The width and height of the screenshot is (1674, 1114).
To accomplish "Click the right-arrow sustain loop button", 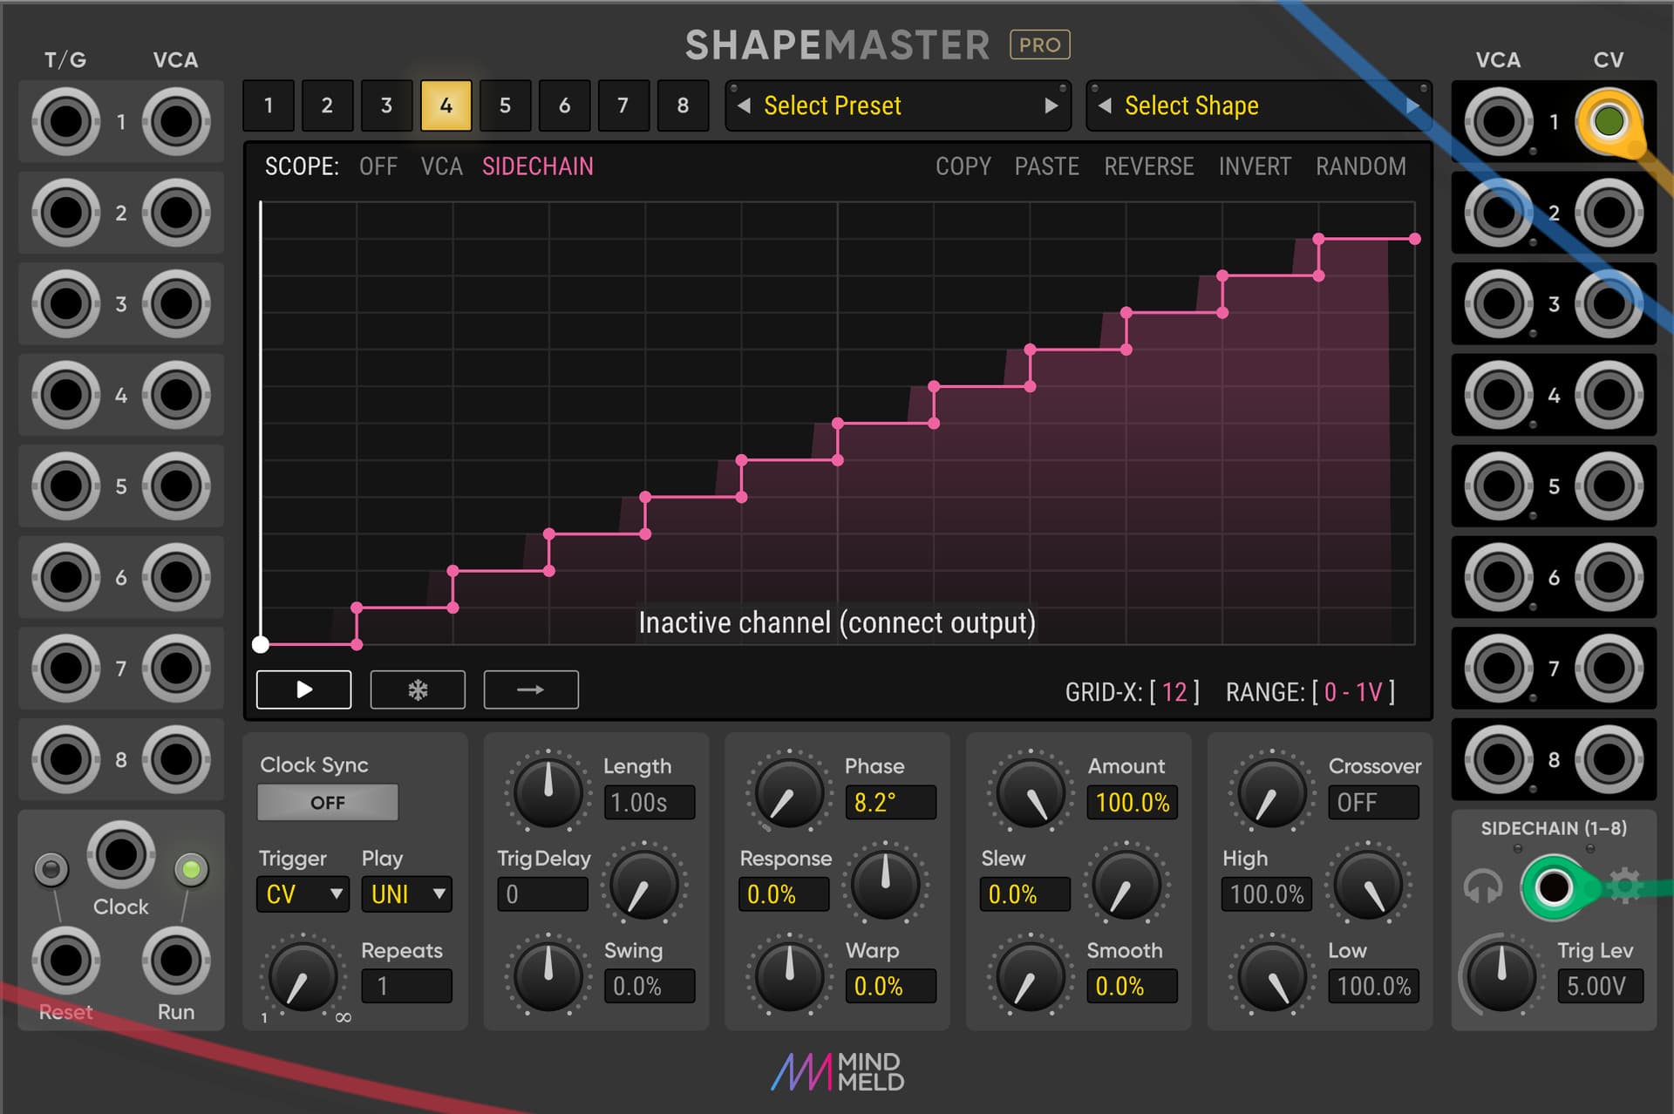I will click(531, 689).
